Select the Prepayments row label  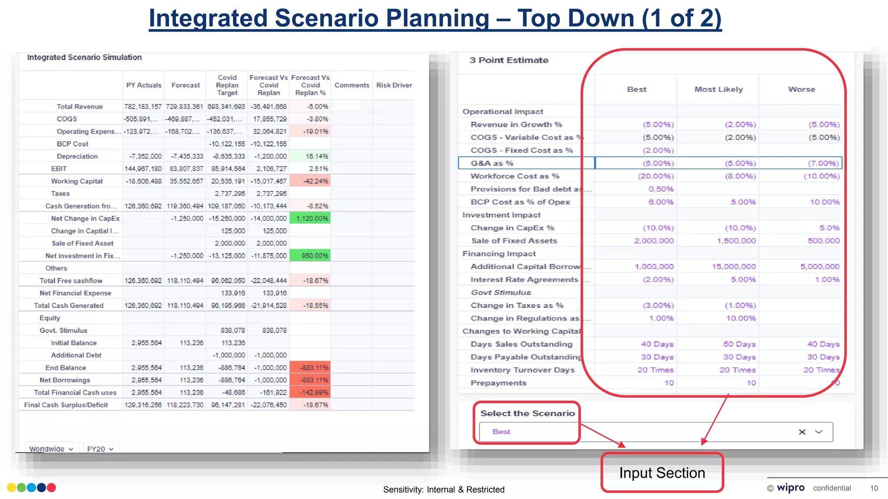tap(498, 383)
